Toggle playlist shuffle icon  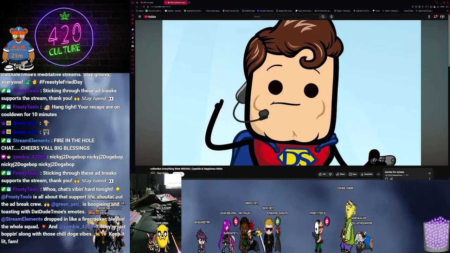[391, 179]
